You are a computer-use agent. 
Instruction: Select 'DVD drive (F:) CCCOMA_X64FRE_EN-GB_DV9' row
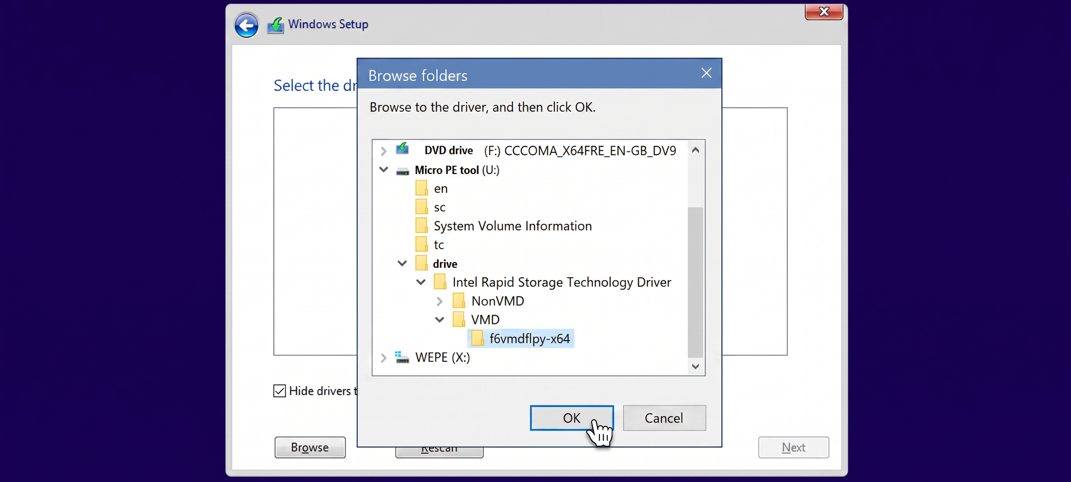[550, 151]
